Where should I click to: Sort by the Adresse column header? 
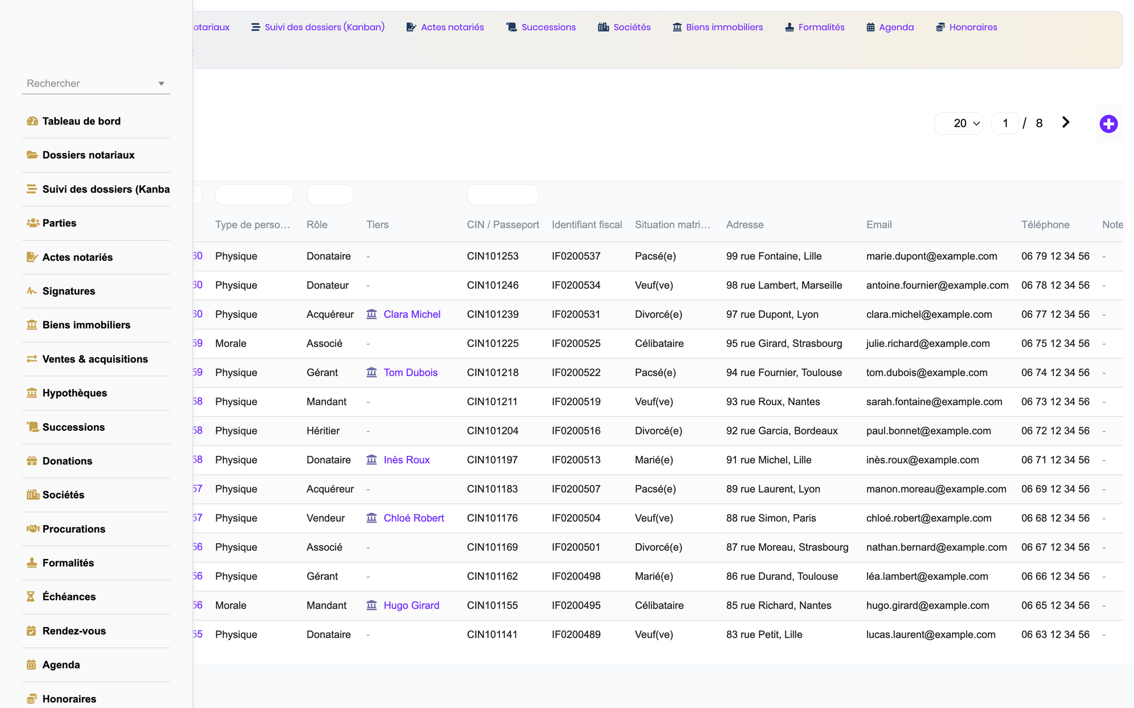click(745, 225)
